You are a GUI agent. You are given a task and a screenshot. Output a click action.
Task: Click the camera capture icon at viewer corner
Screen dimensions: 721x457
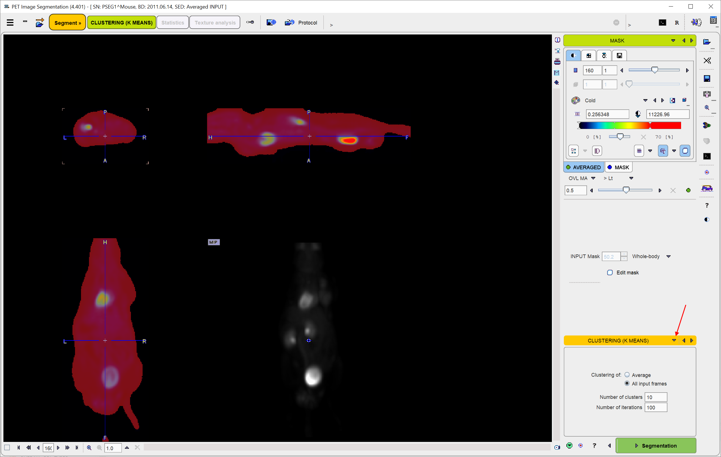pyautogui.click(x=557, y=448)
